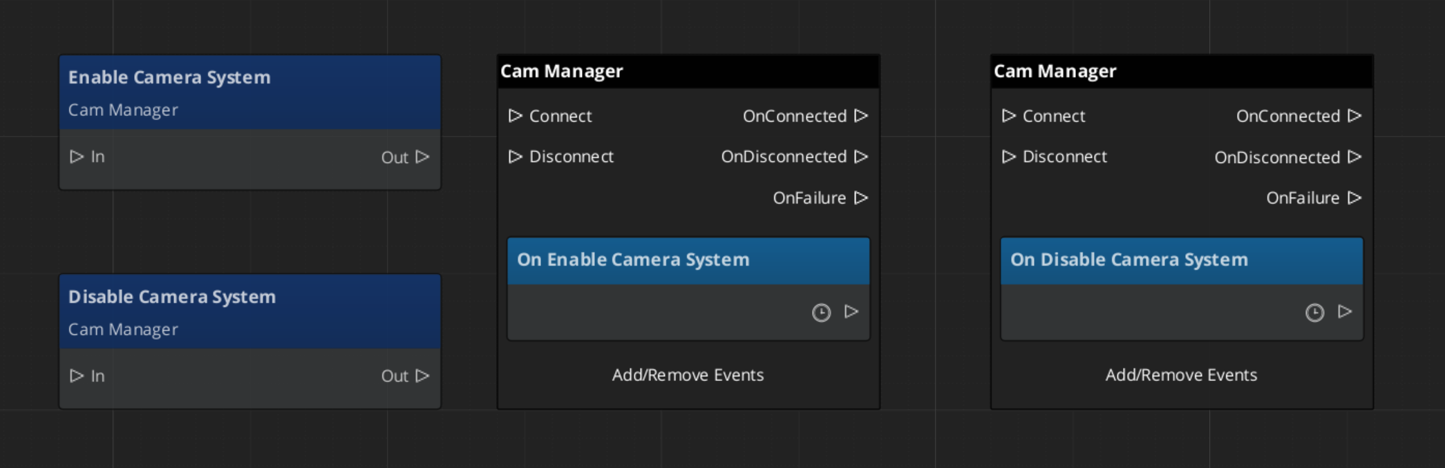Select the On Enable Camera System event header

(688, 260)
